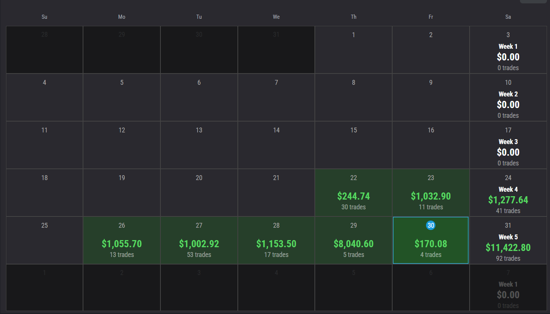Open day 29 with $8,040.60 profit
Image resolution: width=550 pixels, height=314 pixels.
tap(354, 240)
